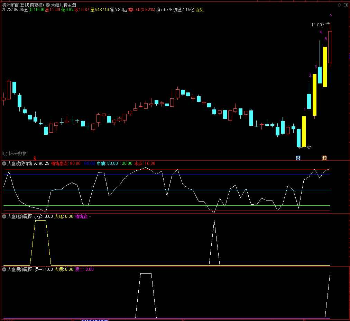350x321 pixels.
Task: Open the 大盘波段情绪 indicator dropdown arrow
Action: coord(4,163)
